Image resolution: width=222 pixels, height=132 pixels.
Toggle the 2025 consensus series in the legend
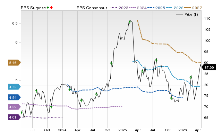tap(156, 8)
